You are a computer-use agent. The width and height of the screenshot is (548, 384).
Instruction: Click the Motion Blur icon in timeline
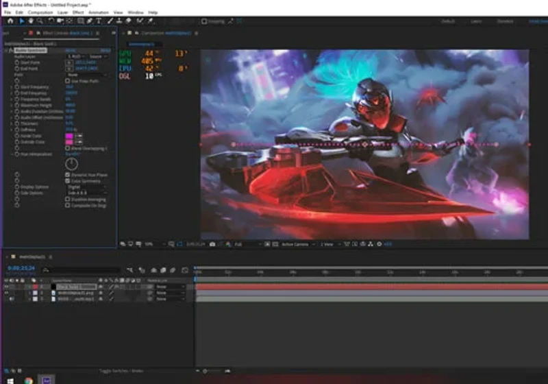(x=173, y=270)
